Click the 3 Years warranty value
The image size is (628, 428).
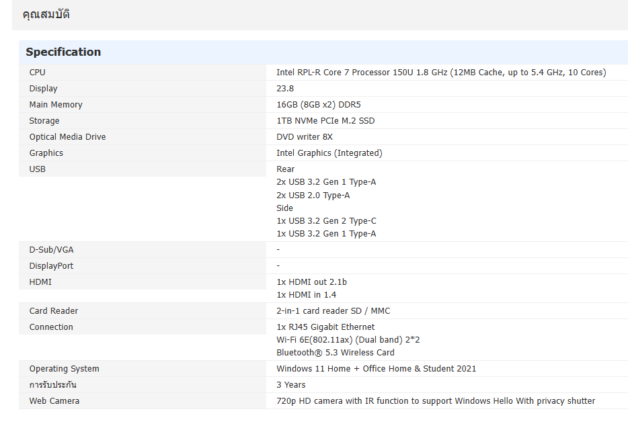(x=290, y=385)
